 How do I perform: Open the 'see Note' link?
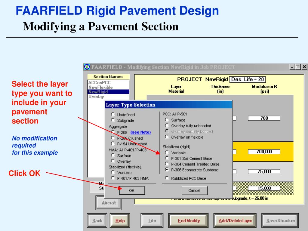point(141,132)
